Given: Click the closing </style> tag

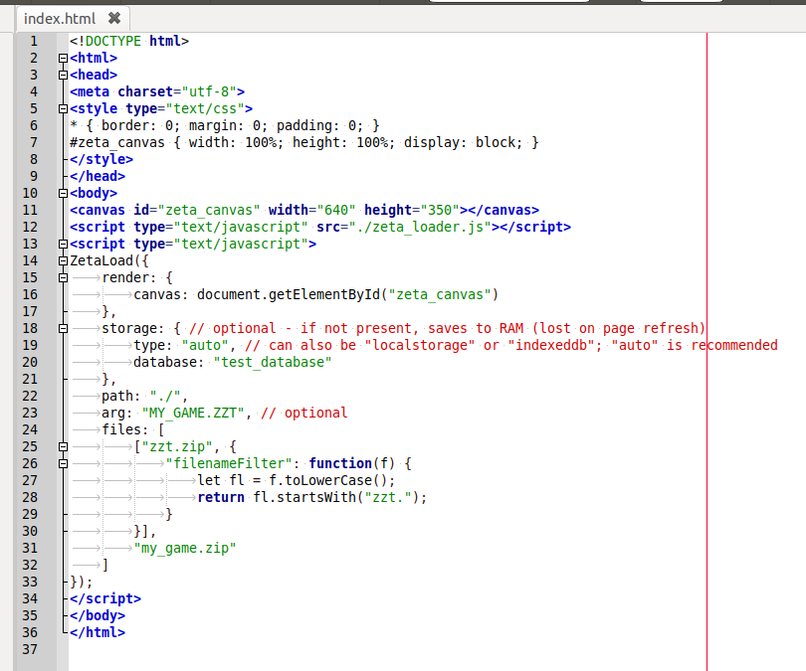Looking at the screenshot, I should (101, 159).
